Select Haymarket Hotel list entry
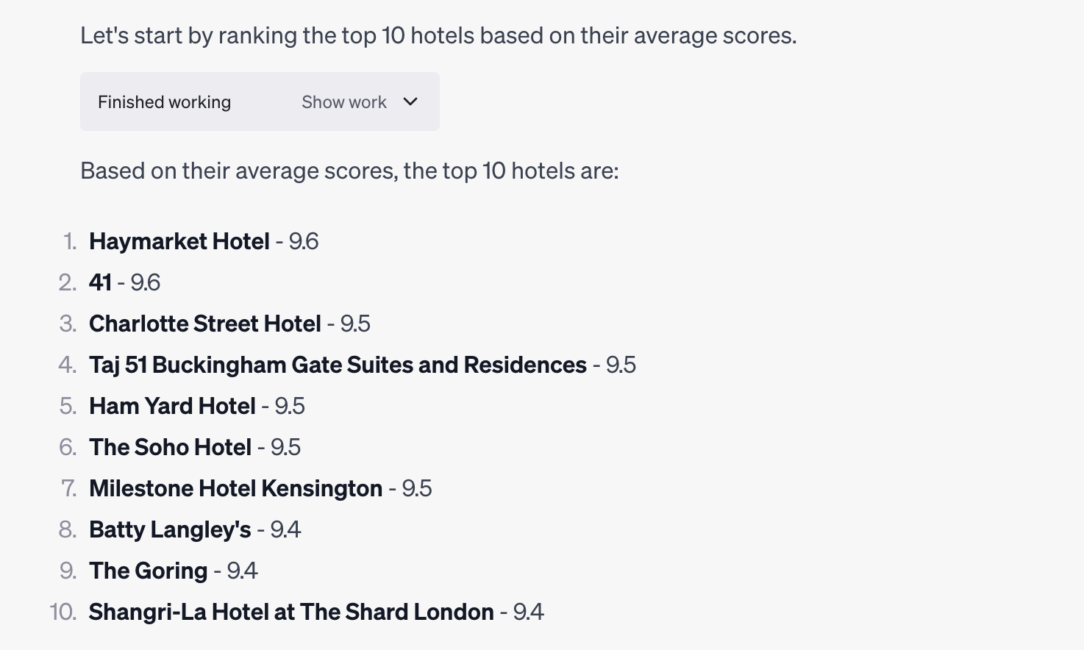The image size is (1084, 650). click(x=179, y=241)
